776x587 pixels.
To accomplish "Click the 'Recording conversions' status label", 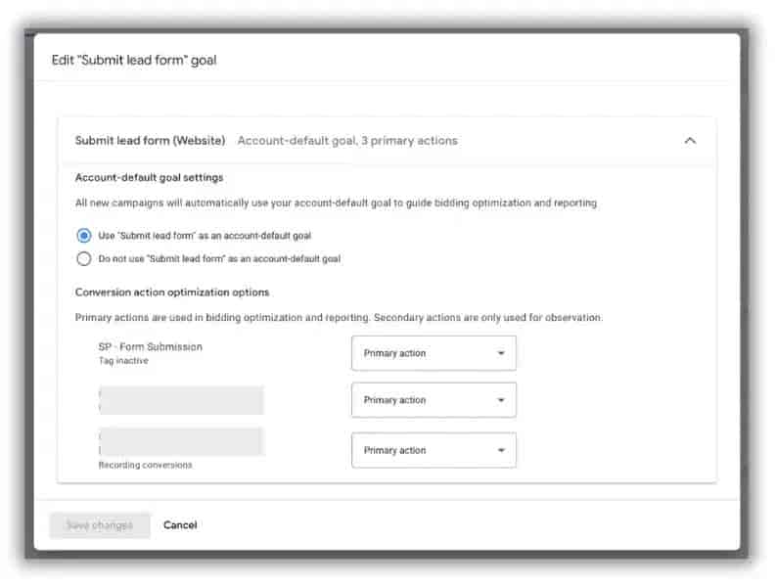I will click(x=145, y=466).
